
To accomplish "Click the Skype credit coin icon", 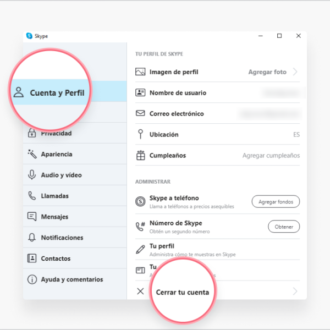I will click(140, 201).
